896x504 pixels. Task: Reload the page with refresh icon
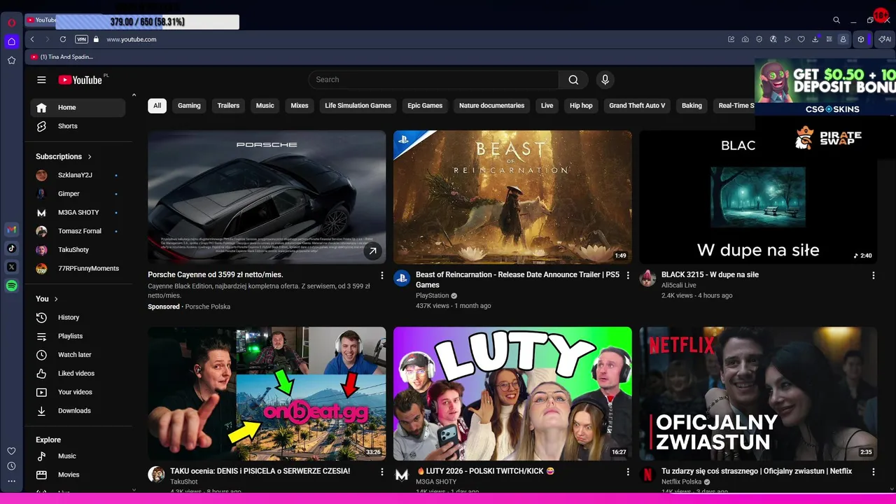pos(63,39)
